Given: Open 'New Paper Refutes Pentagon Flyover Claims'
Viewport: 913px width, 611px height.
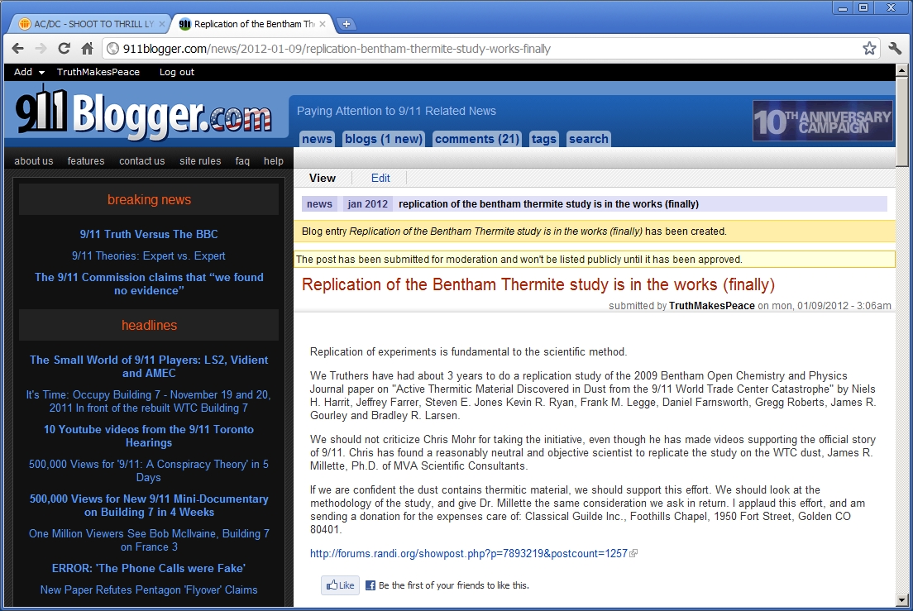Looking at the screenshot, I should tap(149, 590).
